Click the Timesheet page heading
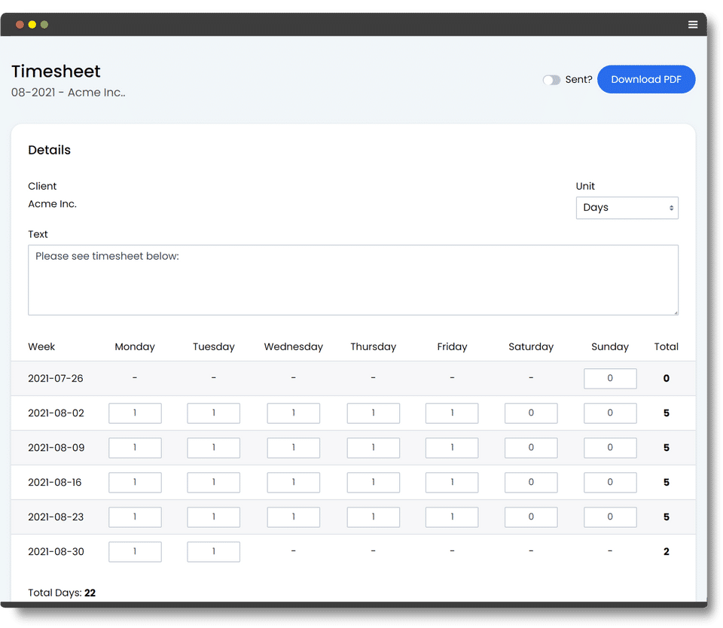Screen dimensions: 723x628 tap(56, 72)
